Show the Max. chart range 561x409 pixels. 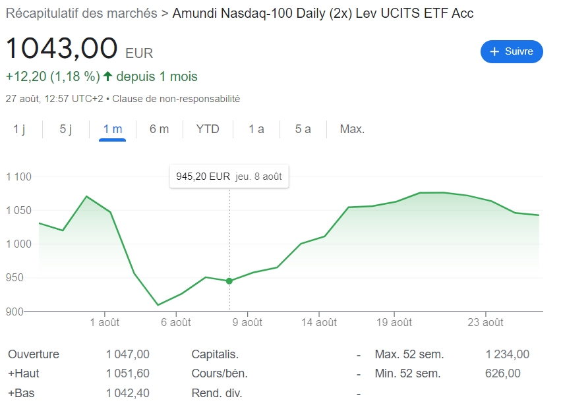[x=352, y=128]
